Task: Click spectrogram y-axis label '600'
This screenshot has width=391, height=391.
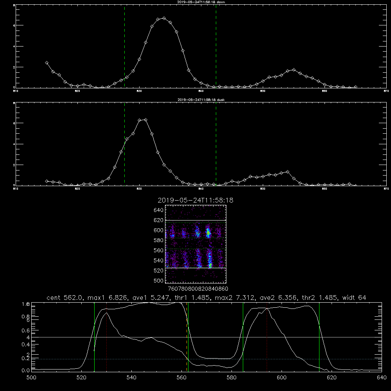Action: 159,230
